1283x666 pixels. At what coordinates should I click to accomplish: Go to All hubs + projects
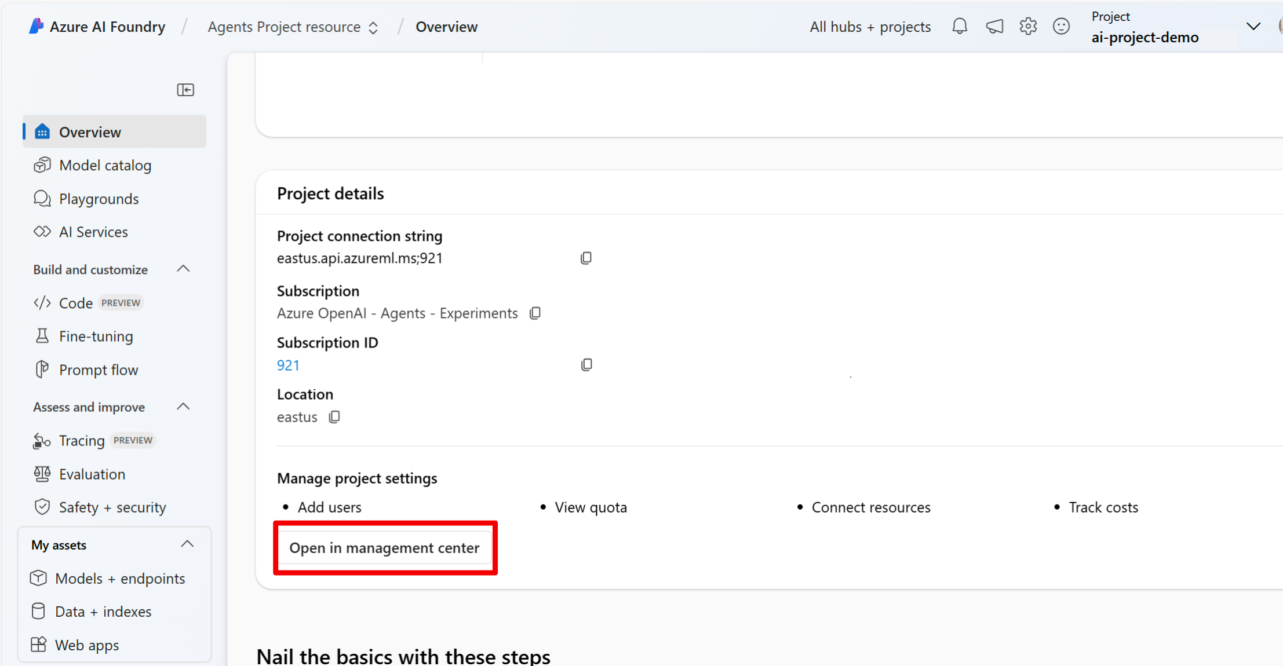(x=870, y=27)
